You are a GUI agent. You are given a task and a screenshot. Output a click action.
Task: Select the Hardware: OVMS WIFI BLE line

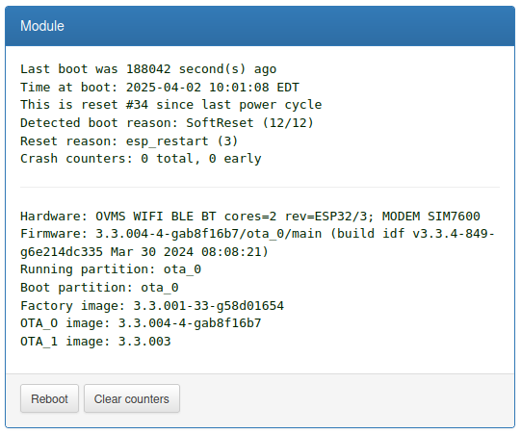click(x=250, y=217)
